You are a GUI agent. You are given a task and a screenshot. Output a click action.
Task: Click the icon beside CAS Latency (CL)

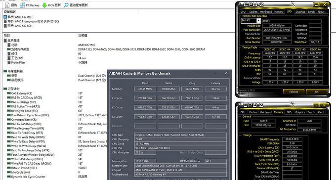(9, 93)
